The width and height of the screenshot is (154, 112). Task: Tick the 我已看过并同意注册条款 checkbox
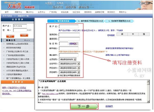click(59, 76)
